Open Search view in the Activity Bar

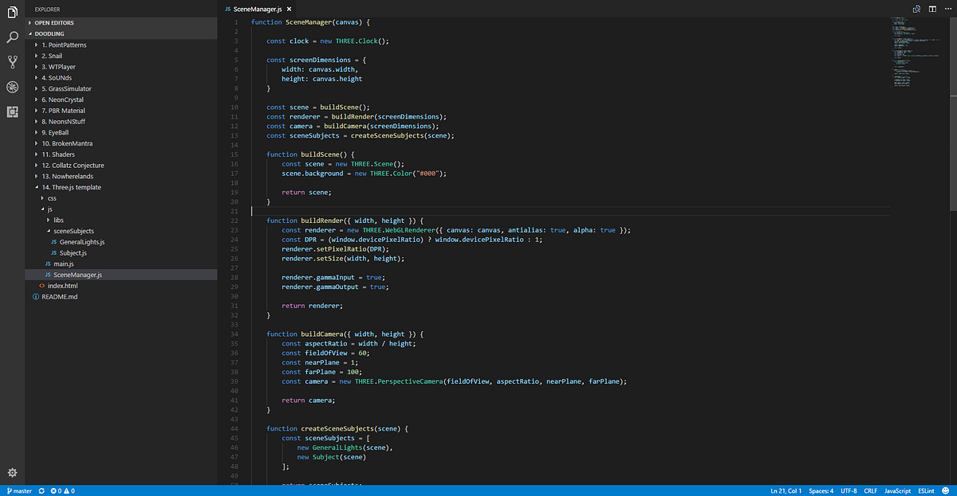(12, 36)
